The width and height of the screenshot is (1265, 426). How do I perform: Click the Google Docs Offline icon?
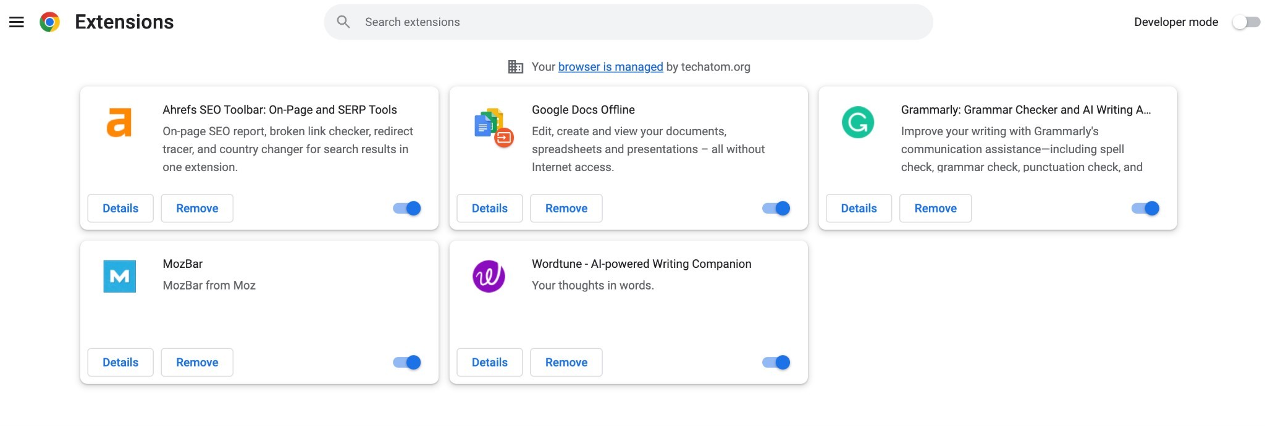(494, 127)
